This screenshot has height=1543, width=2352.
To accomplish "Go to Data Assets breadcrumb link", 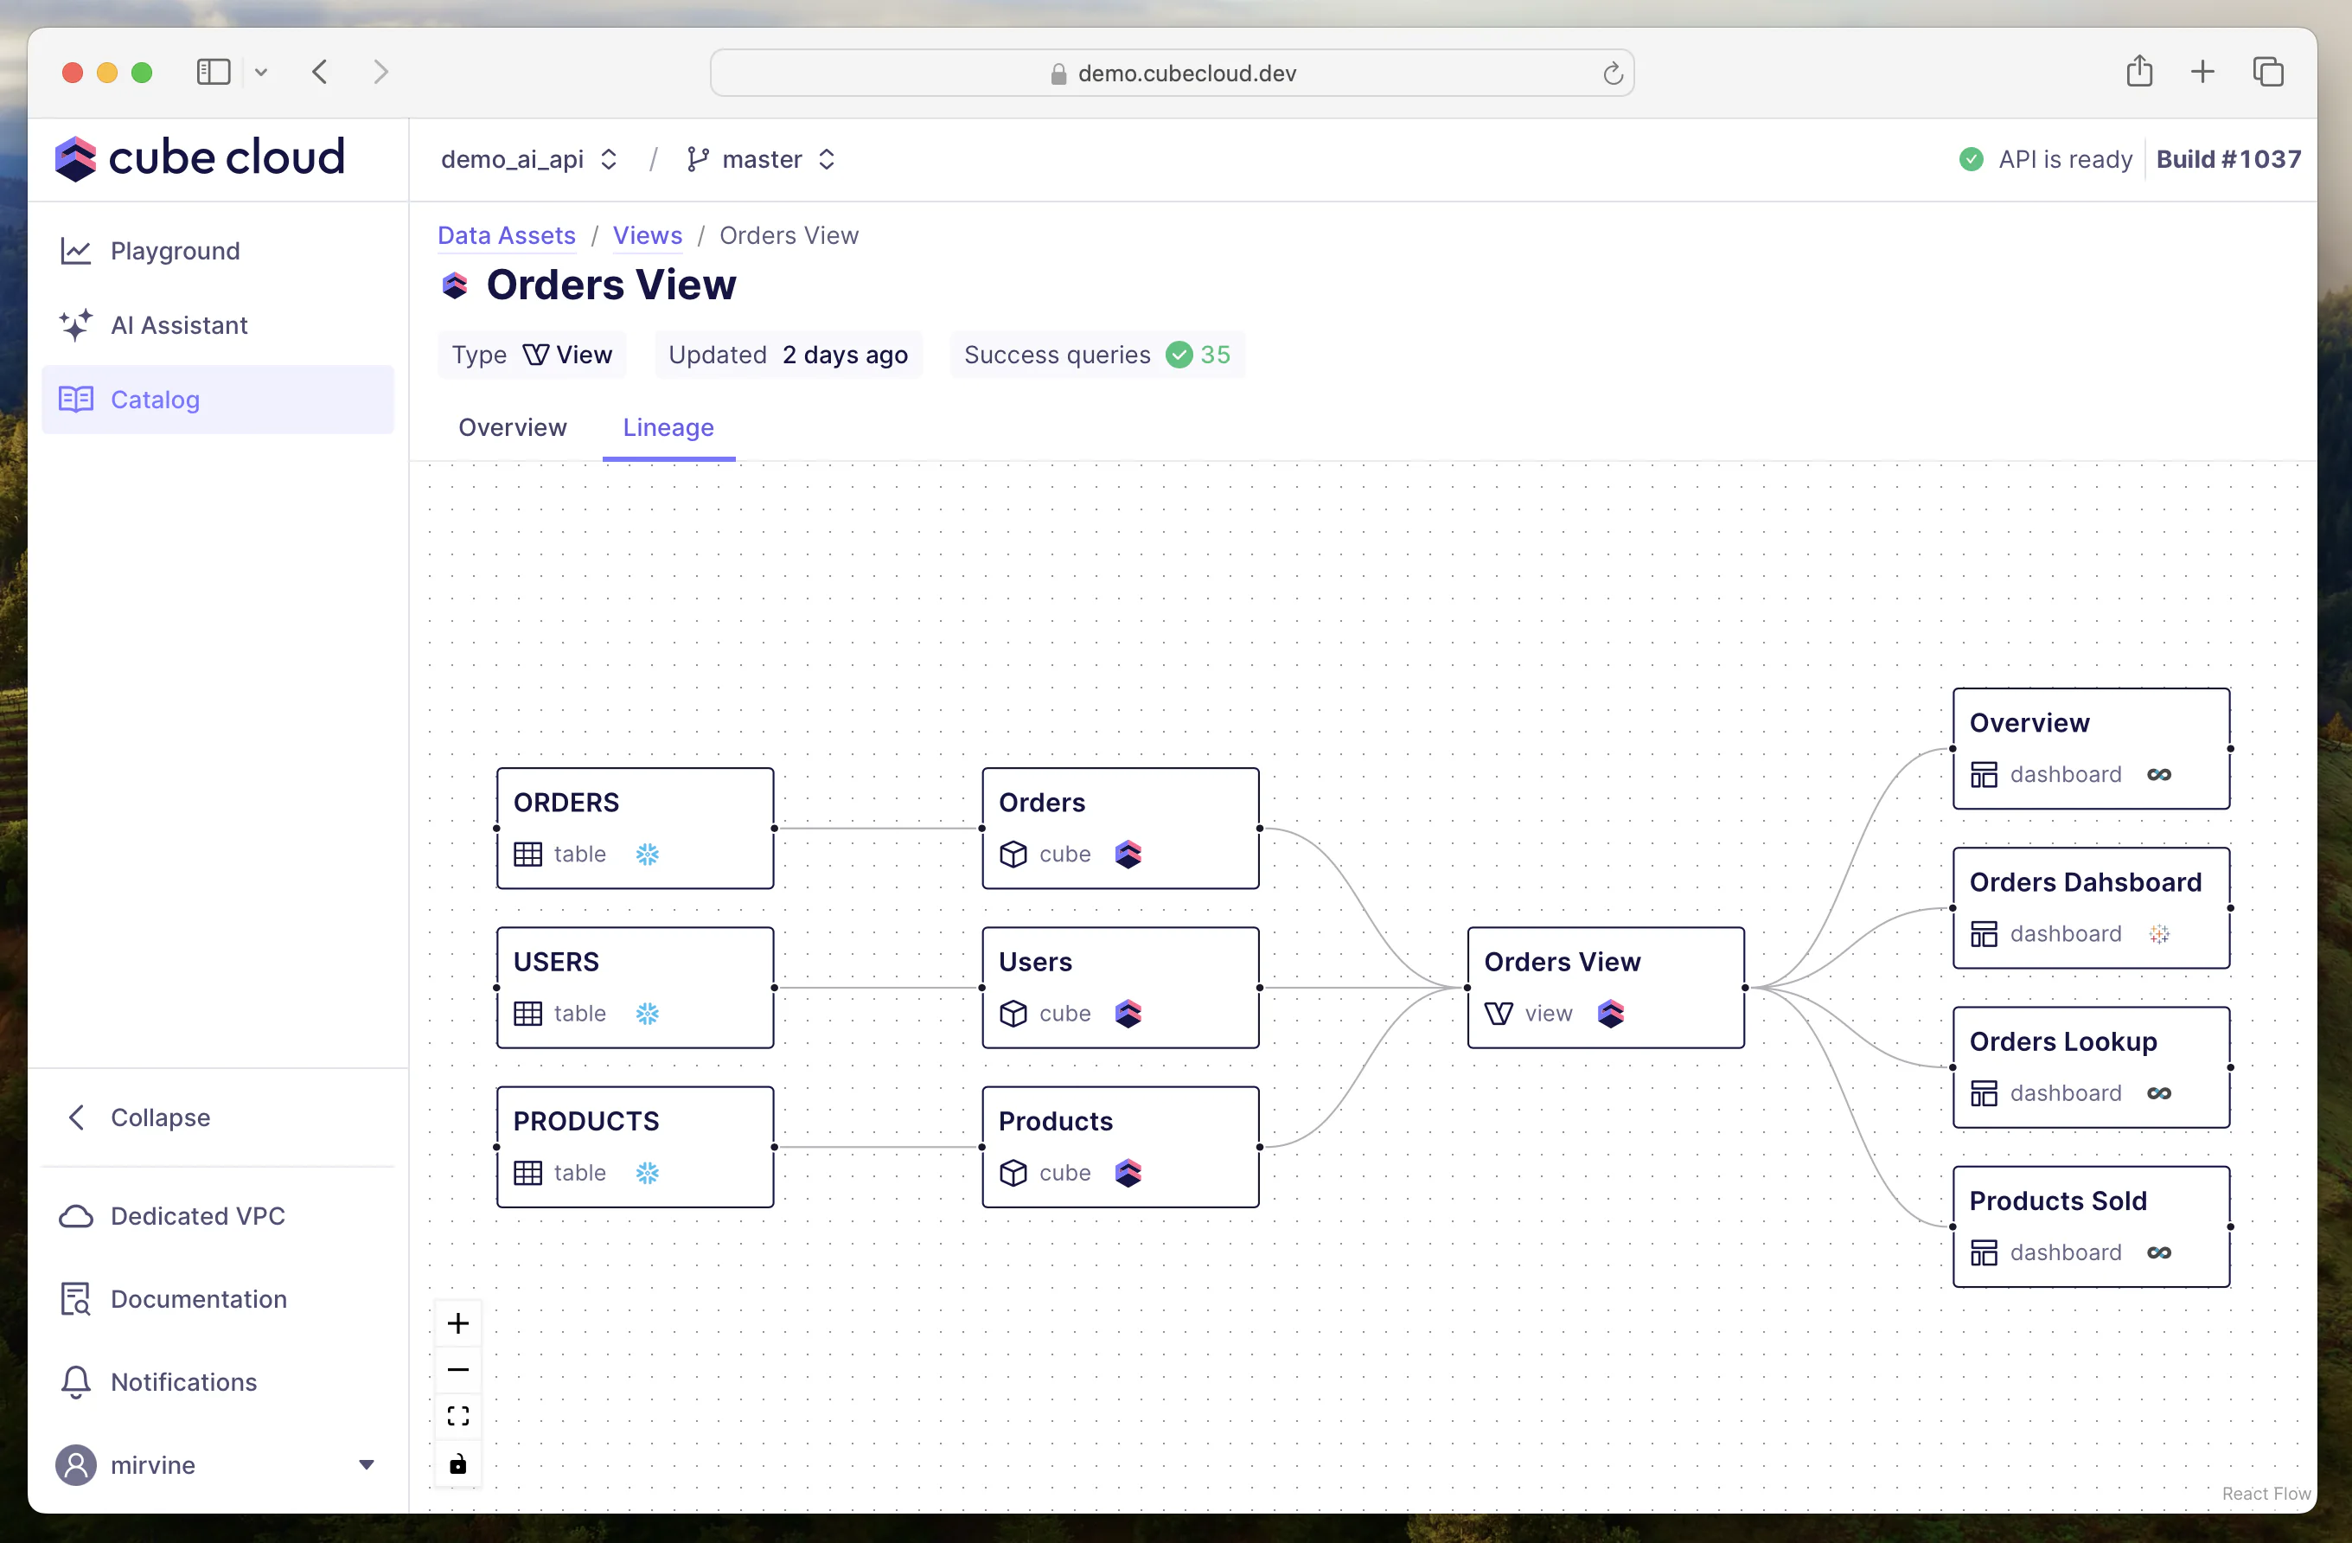I will (506, 235).
